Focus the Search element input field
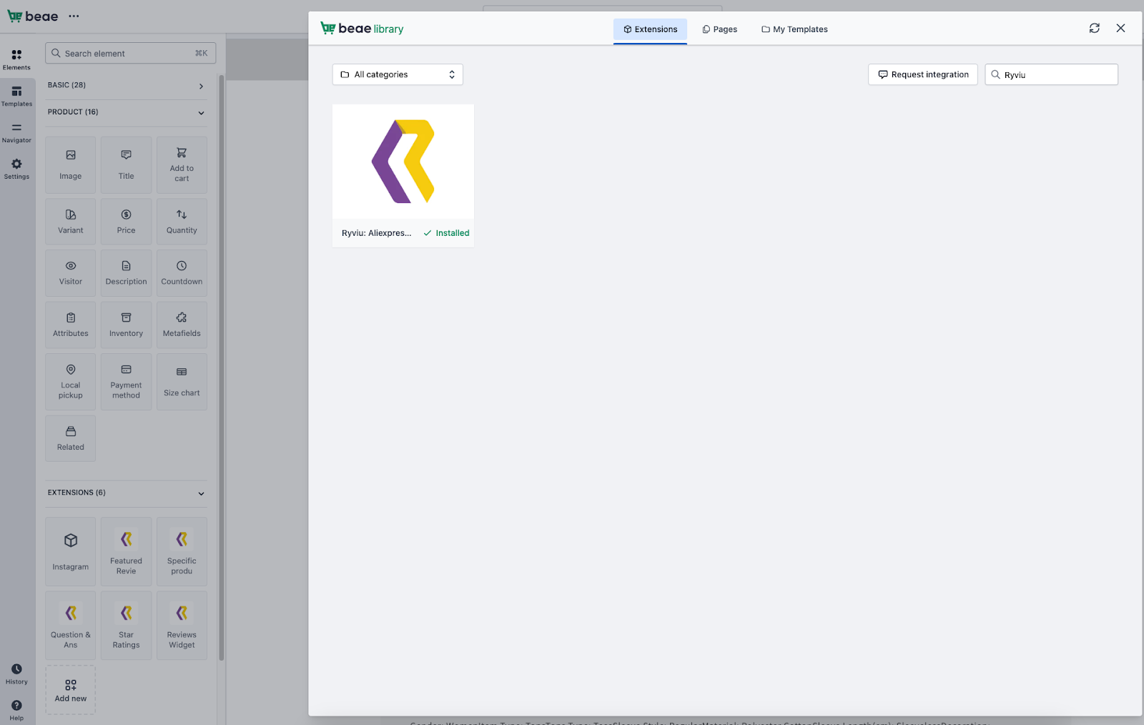This screenshot has height=725, width=1144. tap(131, 53)
